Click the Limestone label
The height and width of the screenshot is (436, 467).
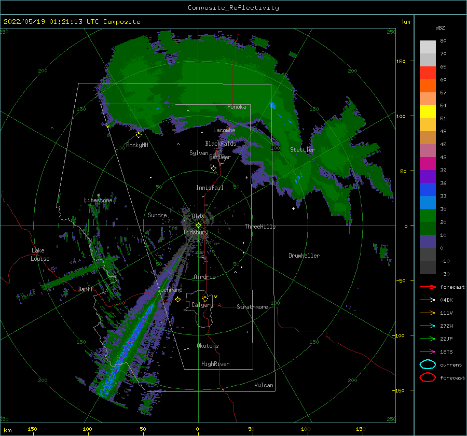pyautogui.click(x=98, y=200)
